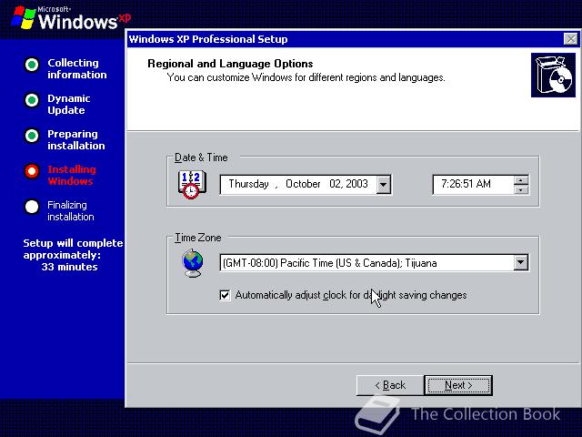The height and width of the screenshot is (437, 582).
Task: Click the Windows XP flag logo
Action: pos(24,17)
